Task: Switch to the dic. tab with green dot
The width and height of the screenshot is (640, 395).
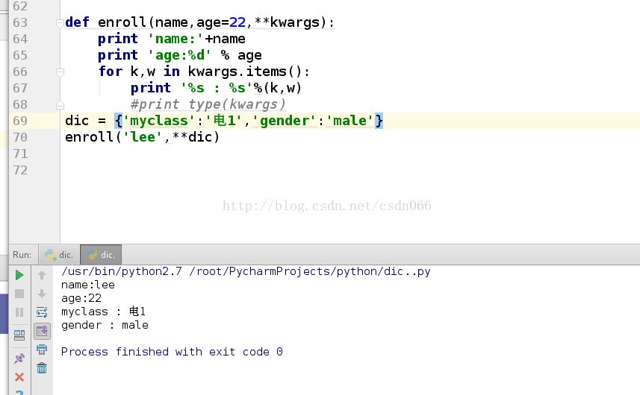Action: click(x=60, y=254)
